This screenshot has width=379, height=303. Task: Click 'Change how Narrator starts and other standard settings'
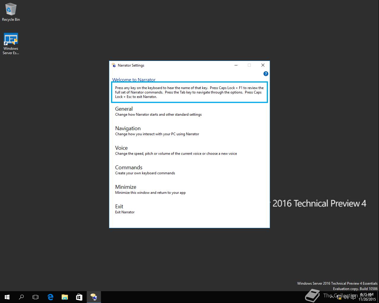pos(158,115)
